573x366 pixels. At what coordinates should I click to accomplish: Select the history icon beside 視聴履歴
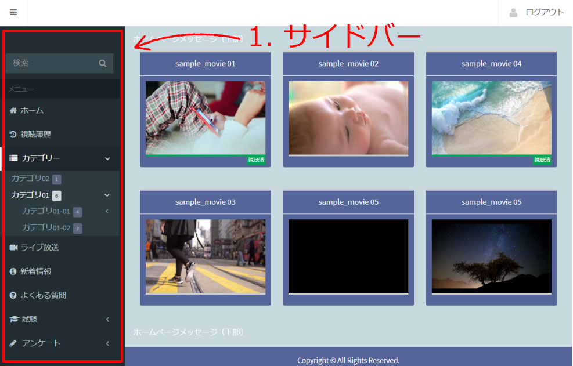point(13,134)
